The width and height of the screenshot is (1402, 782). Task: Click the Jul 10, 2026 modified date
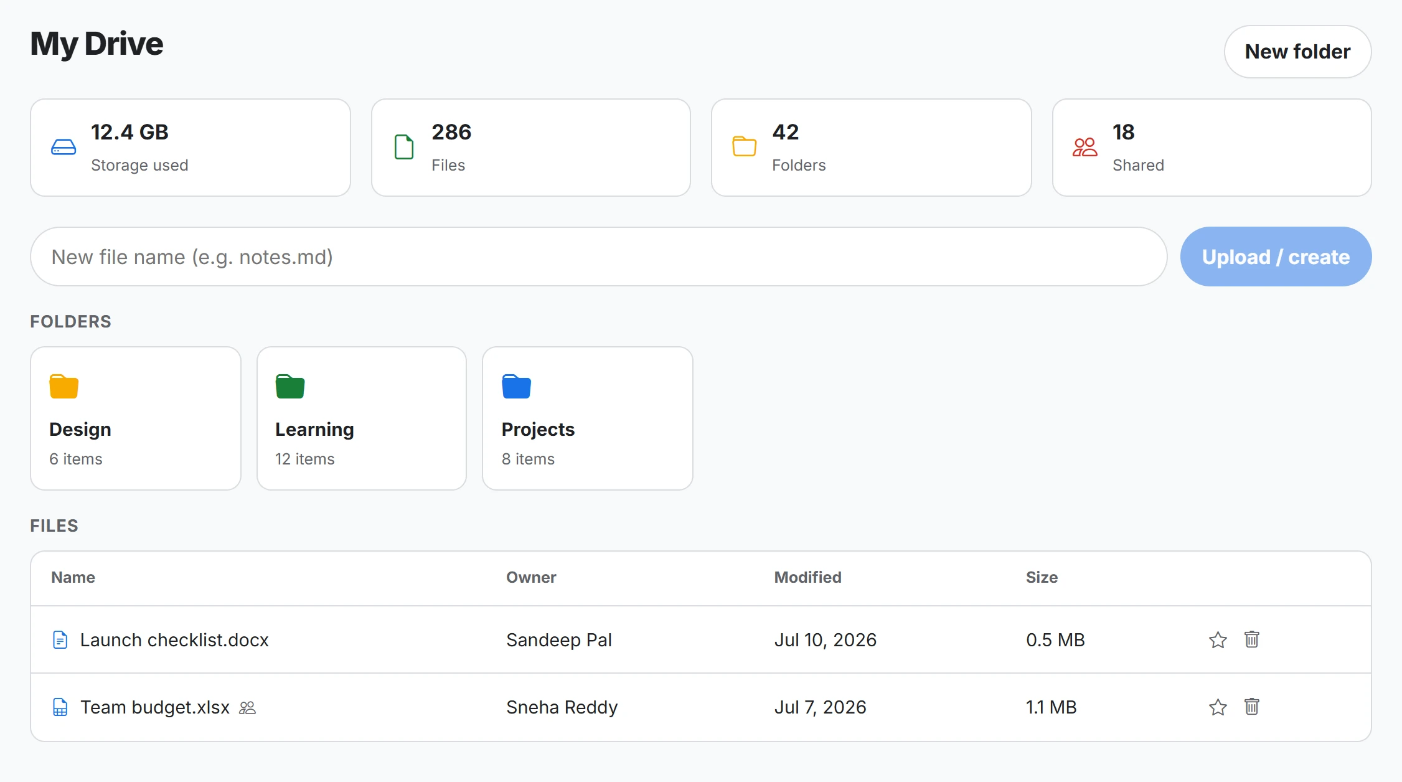825,640
